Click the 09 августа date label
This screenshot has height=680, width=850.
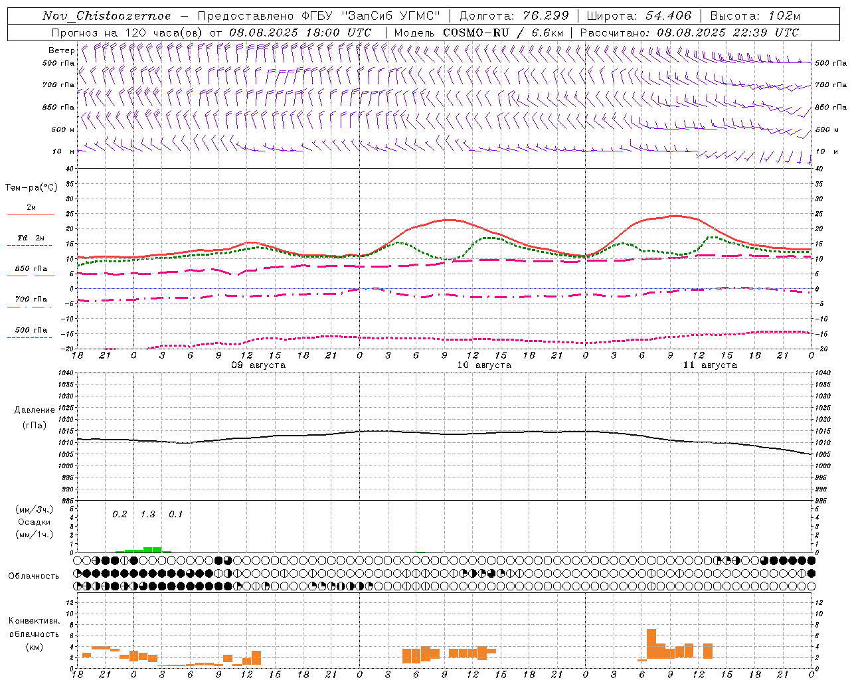(x=258, y=365)
